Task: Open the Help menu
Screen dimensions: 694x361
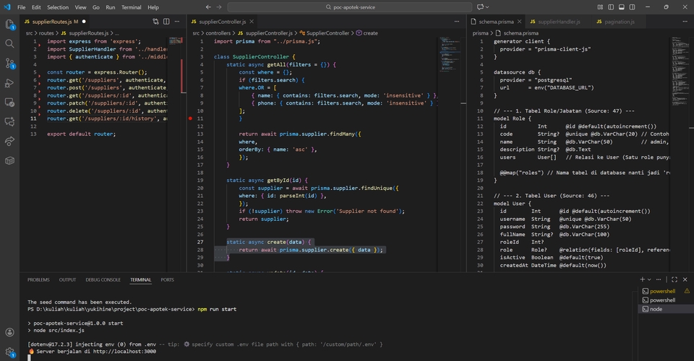Action: [153, 7]
